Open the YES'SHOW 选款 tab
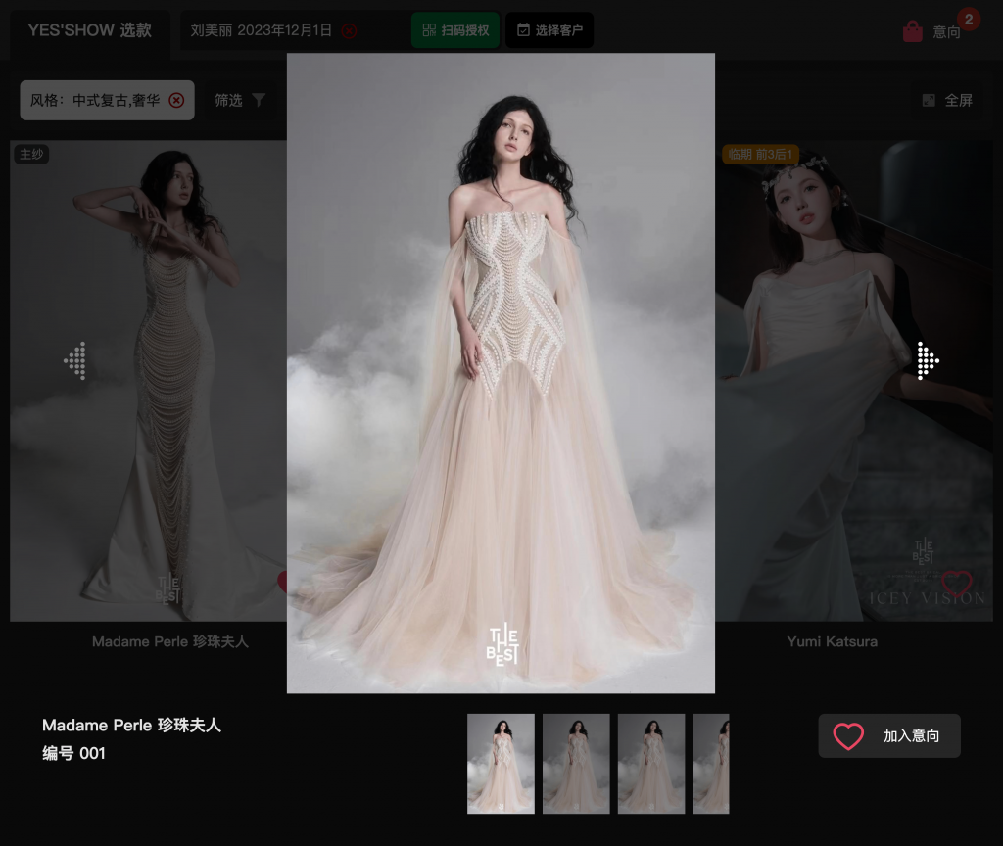Image resolution: width=1003 pixels, height=846 pixels. (89, 30)
